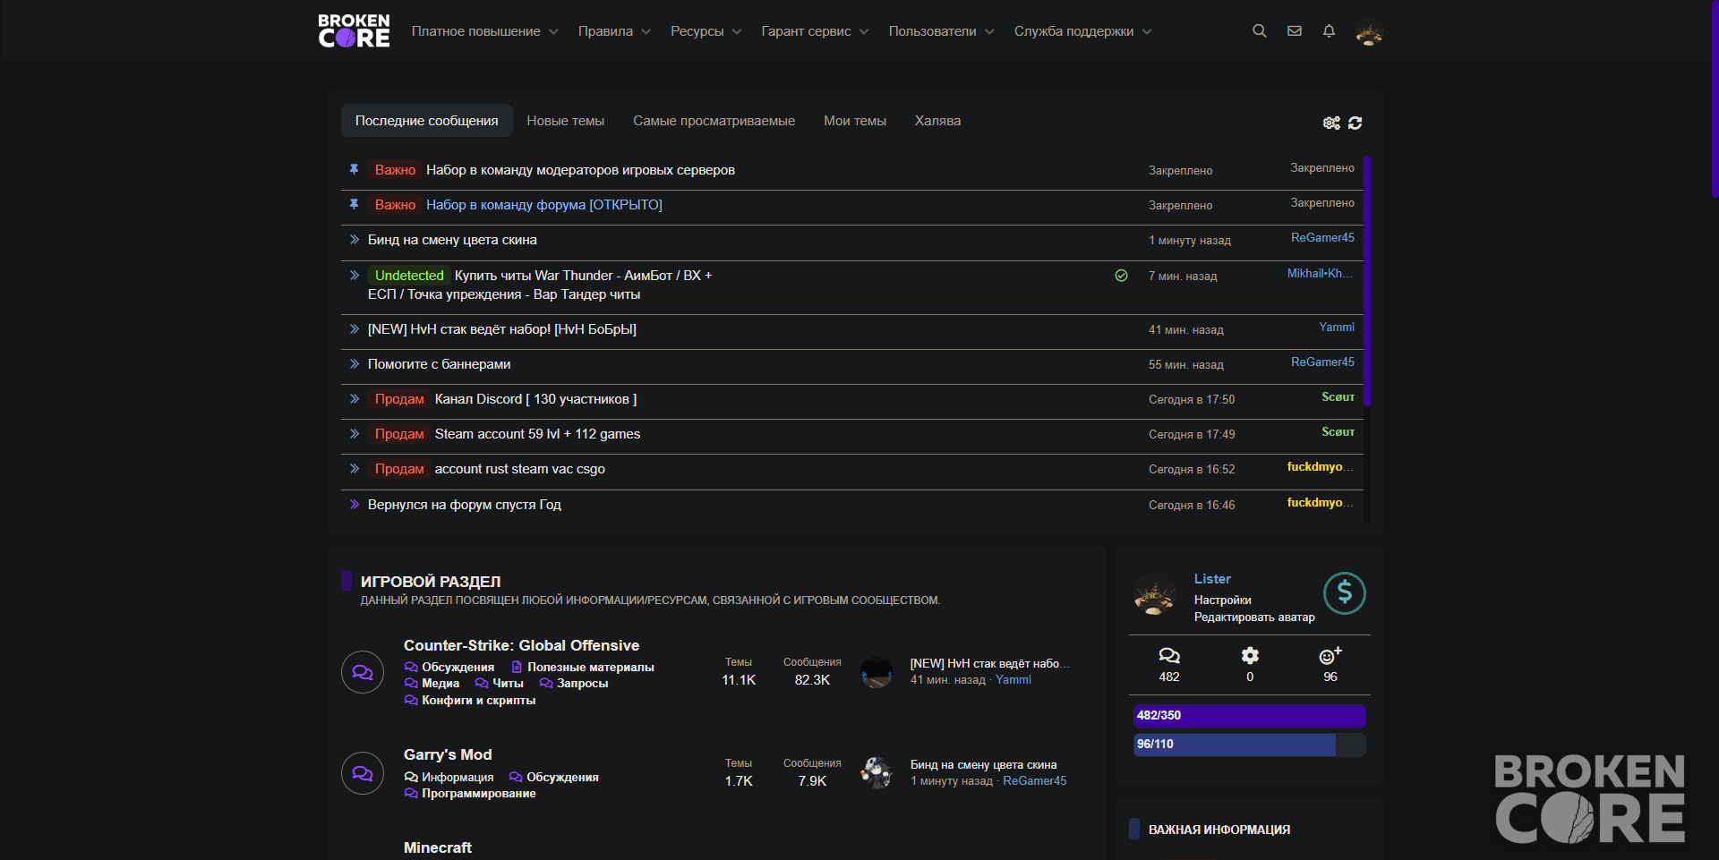The height and width of the screenshot is (860, 1719).
Task: Switch to Самые просматриваемые tab
Action: [x=714, y=121]
